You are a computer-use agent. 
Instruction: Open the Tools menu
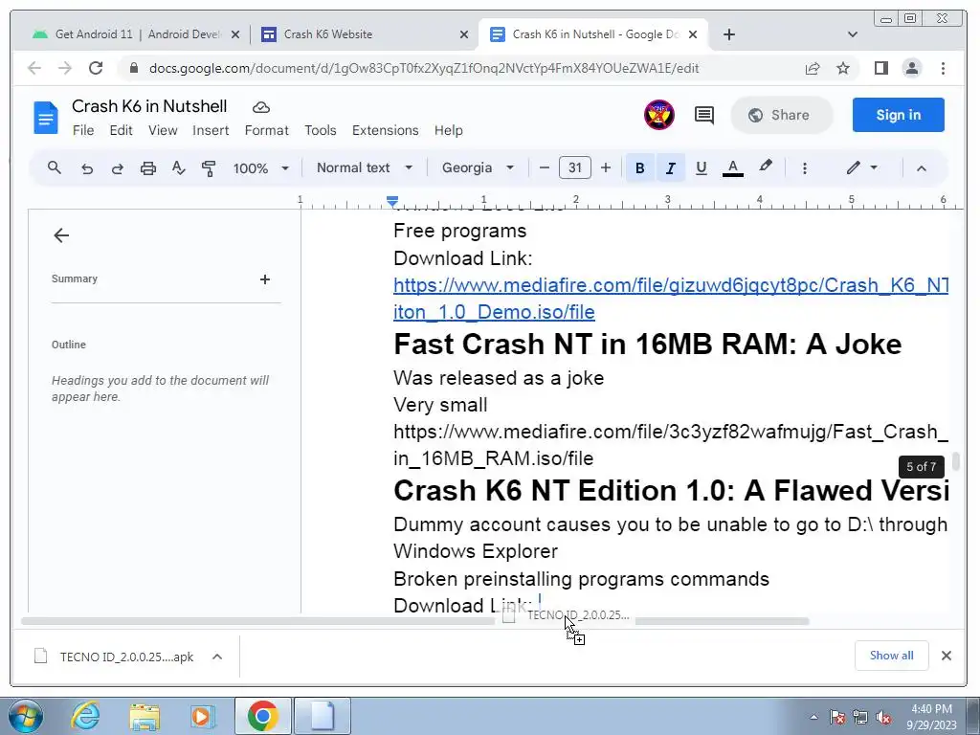point(321,130)
